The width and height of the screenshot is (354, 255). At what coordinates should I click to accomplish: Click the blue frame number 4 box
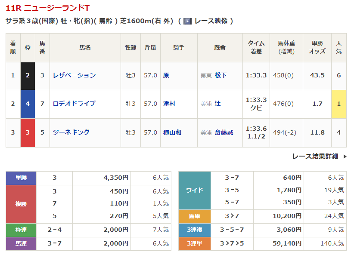point(28,104)
